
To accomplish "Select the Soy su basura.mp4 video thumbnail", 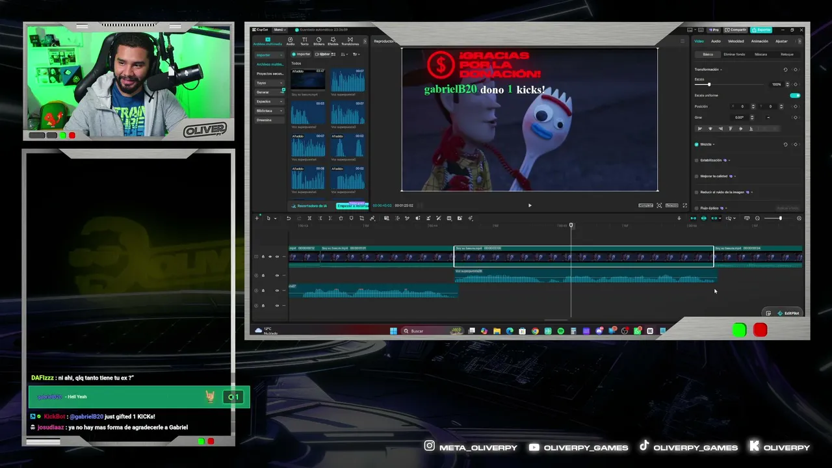I will pos(307,80).
